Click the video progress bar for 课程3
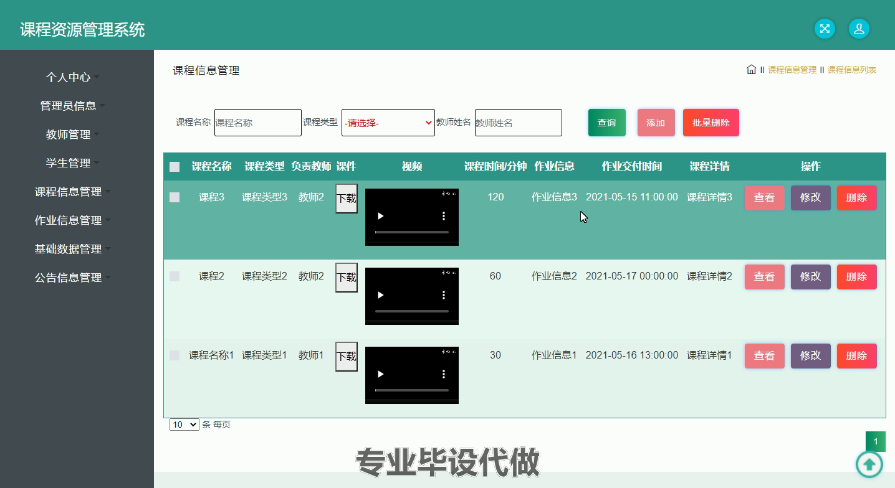895x488 pixels. [x=412, y=232]
